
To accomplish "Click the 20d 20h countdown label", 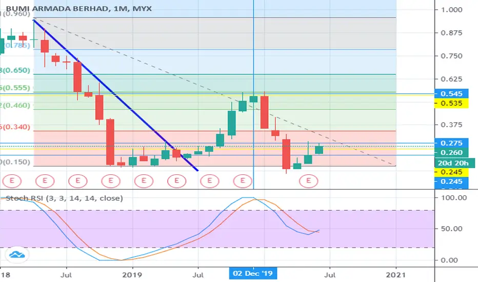I will (454, 163).
